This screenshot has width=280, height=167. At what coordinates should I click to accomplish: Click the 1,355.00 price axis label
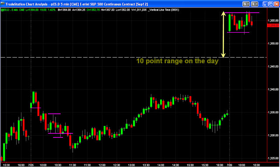pyautogui.click(x=273, y=20)
